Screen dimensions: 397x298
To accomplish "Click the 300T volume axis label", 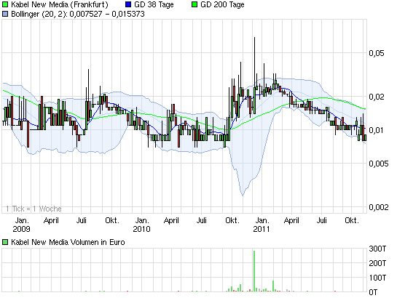I will point(377,249).
